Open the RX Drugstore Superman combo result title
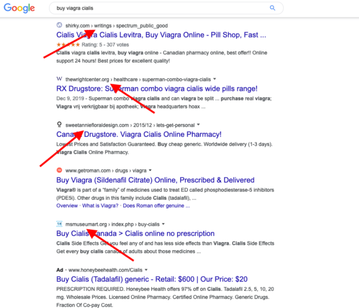The width and height of the screenshot is (359, 308). [x=157, y=89]
